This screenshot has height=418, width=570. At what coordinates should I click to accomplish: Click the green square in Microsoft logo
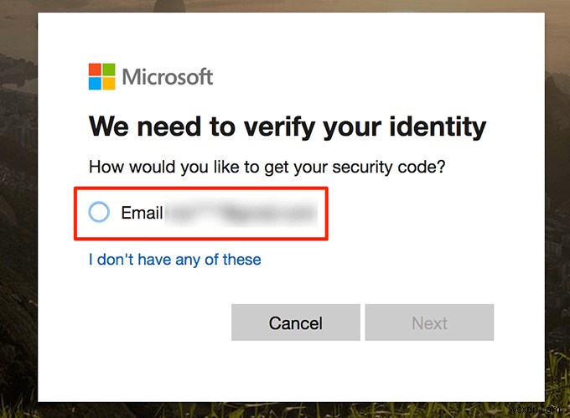pos(108,70)
